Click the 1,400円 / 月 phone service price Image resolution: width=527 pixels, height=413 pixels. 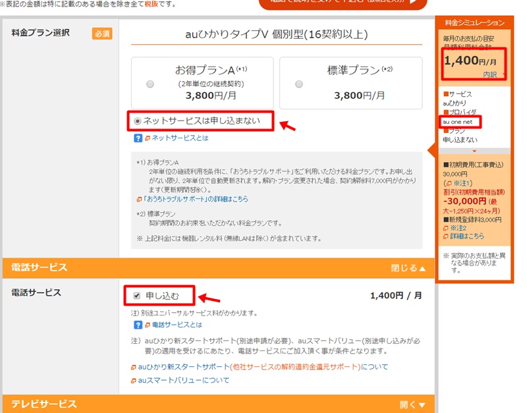click(396, 295)
